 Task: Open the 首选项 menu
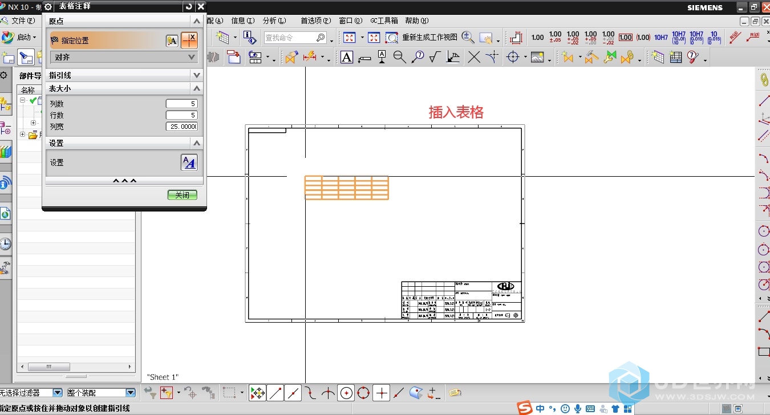[x=315, y=21]
